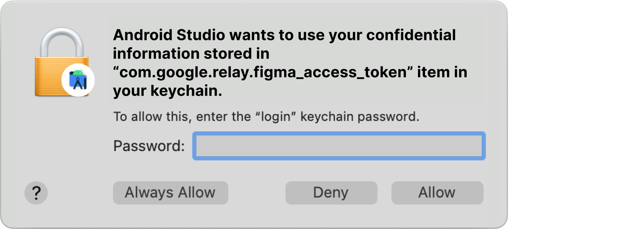
Task: Select the "keychain password" words in the instruction
Action: click(x=360, y=117)
